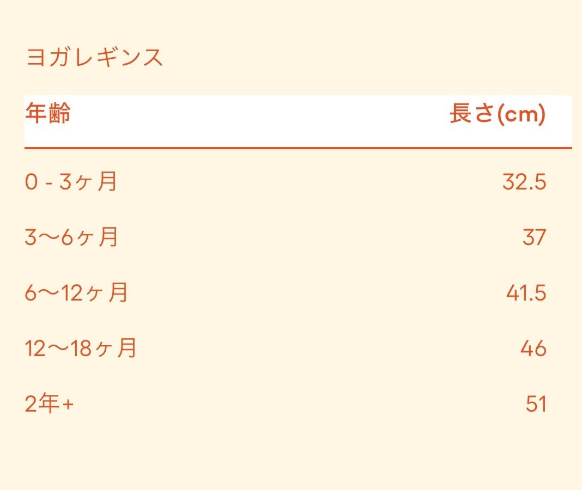582x490 pixels.
Task: Select the 年齢 column header
Action: pyautogui.click(x=48, y=114)
